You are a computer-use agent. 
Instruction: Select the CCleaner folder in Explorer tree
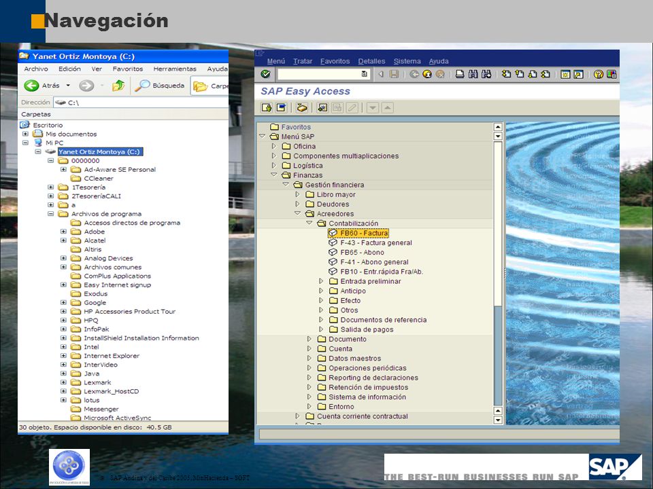point(99,179)
